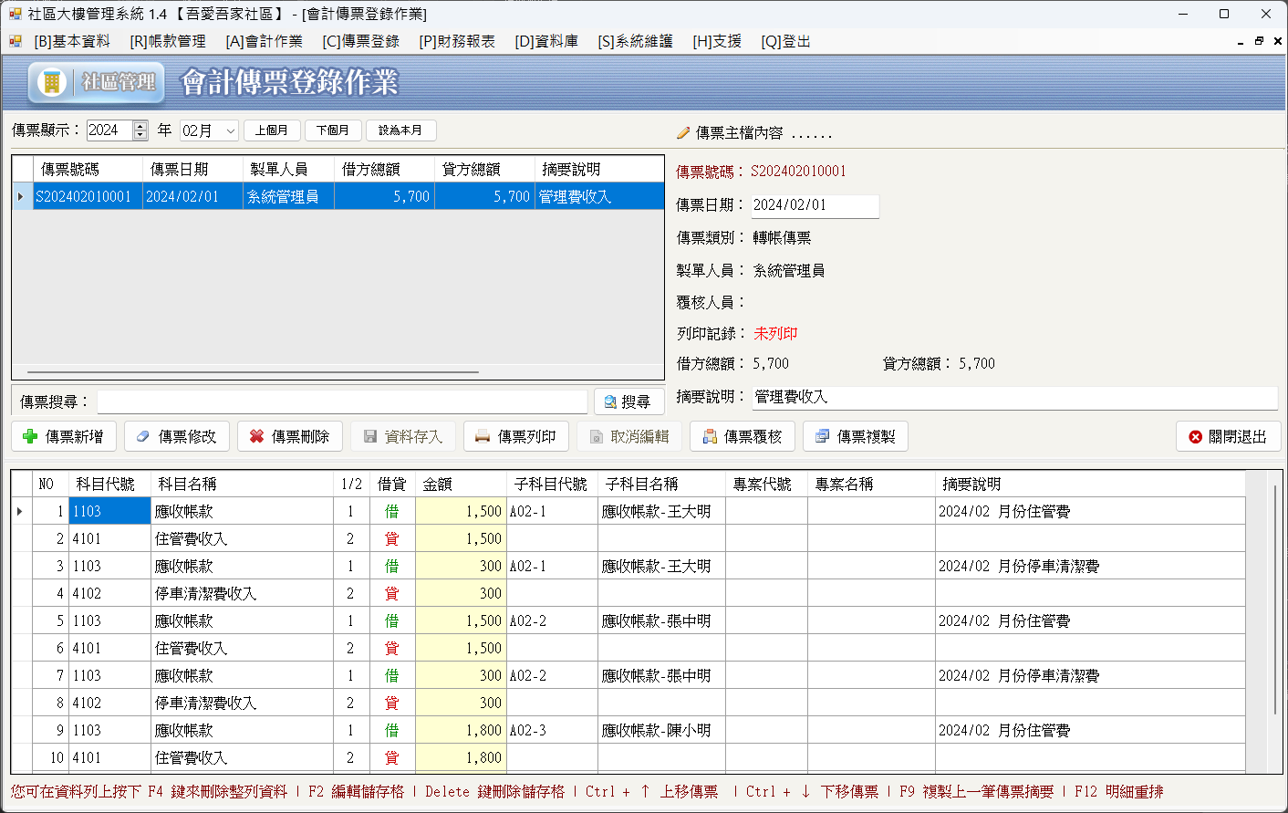Click the red X icon on 傳票刪除
This screenshot has width=1288, height=813.
[256, 437]
